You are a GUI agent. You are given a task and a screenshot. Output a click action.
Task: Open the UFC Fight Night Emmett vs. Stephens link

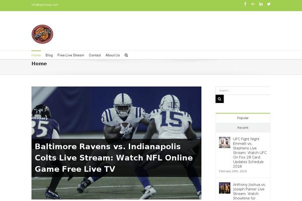point(250,153)
